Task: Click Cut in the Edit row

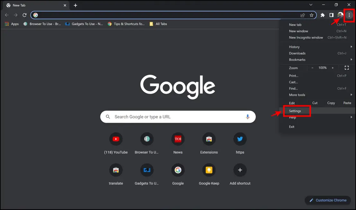Action: click(315, 103)
